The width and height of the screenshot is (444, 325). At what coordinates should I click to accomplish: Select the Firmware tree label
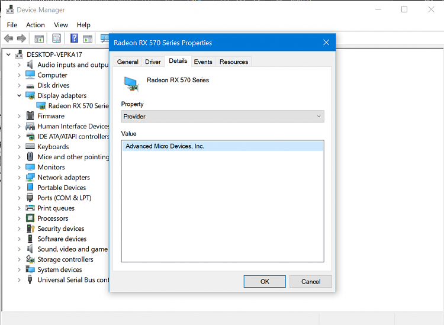[51, 116]
